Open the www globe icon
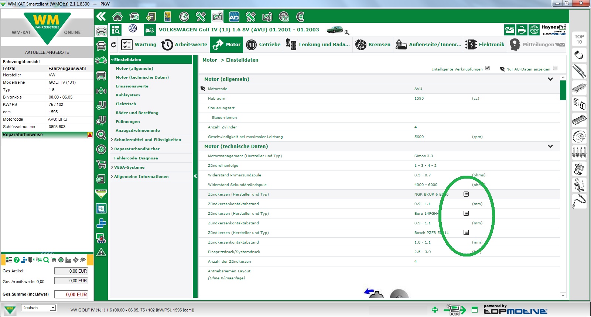The width and height of the screenshot is (591, 317). 534,30
